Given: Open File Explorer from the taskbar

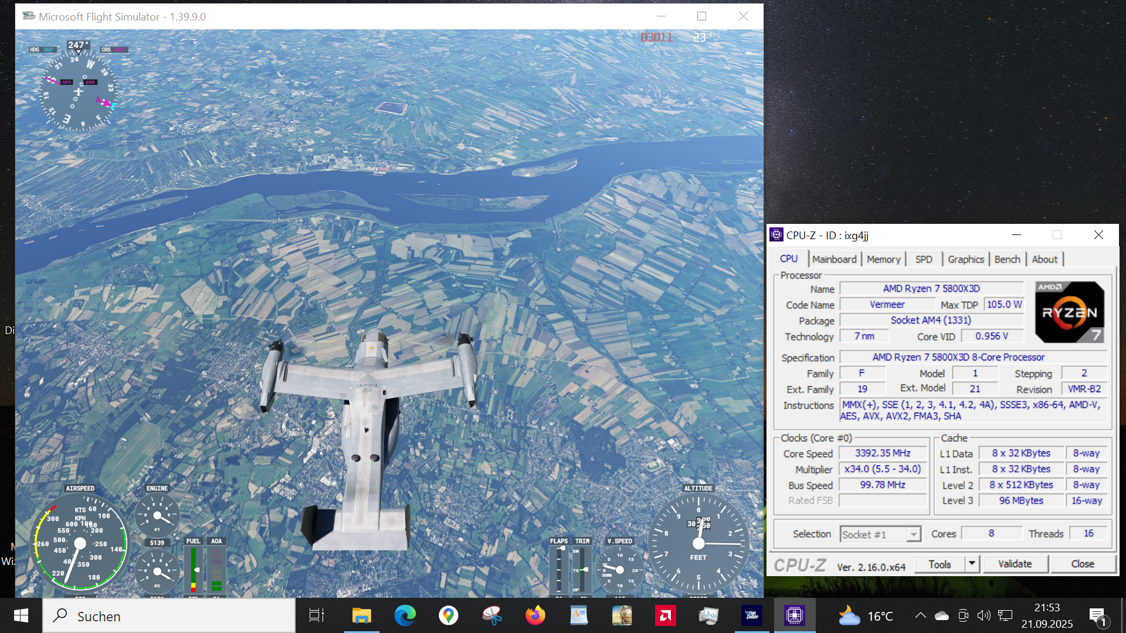Looking at the screenshot, I should 361,615.
